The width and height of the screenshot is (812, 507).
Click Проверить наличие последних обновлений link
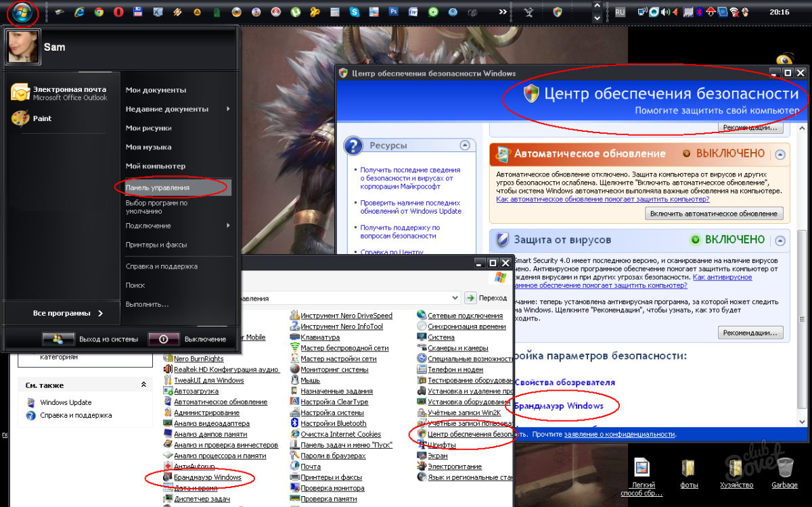click(410, 207)
